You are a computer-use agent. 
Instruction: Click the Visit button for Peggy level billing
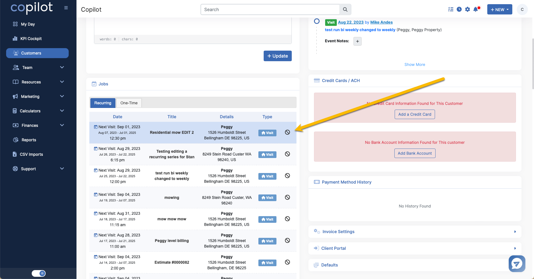click(267, 241)
